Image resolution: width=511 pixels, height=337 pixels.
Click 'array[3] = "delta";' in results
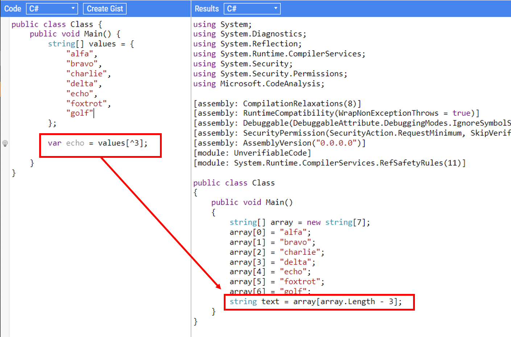[x=272, y=262]
